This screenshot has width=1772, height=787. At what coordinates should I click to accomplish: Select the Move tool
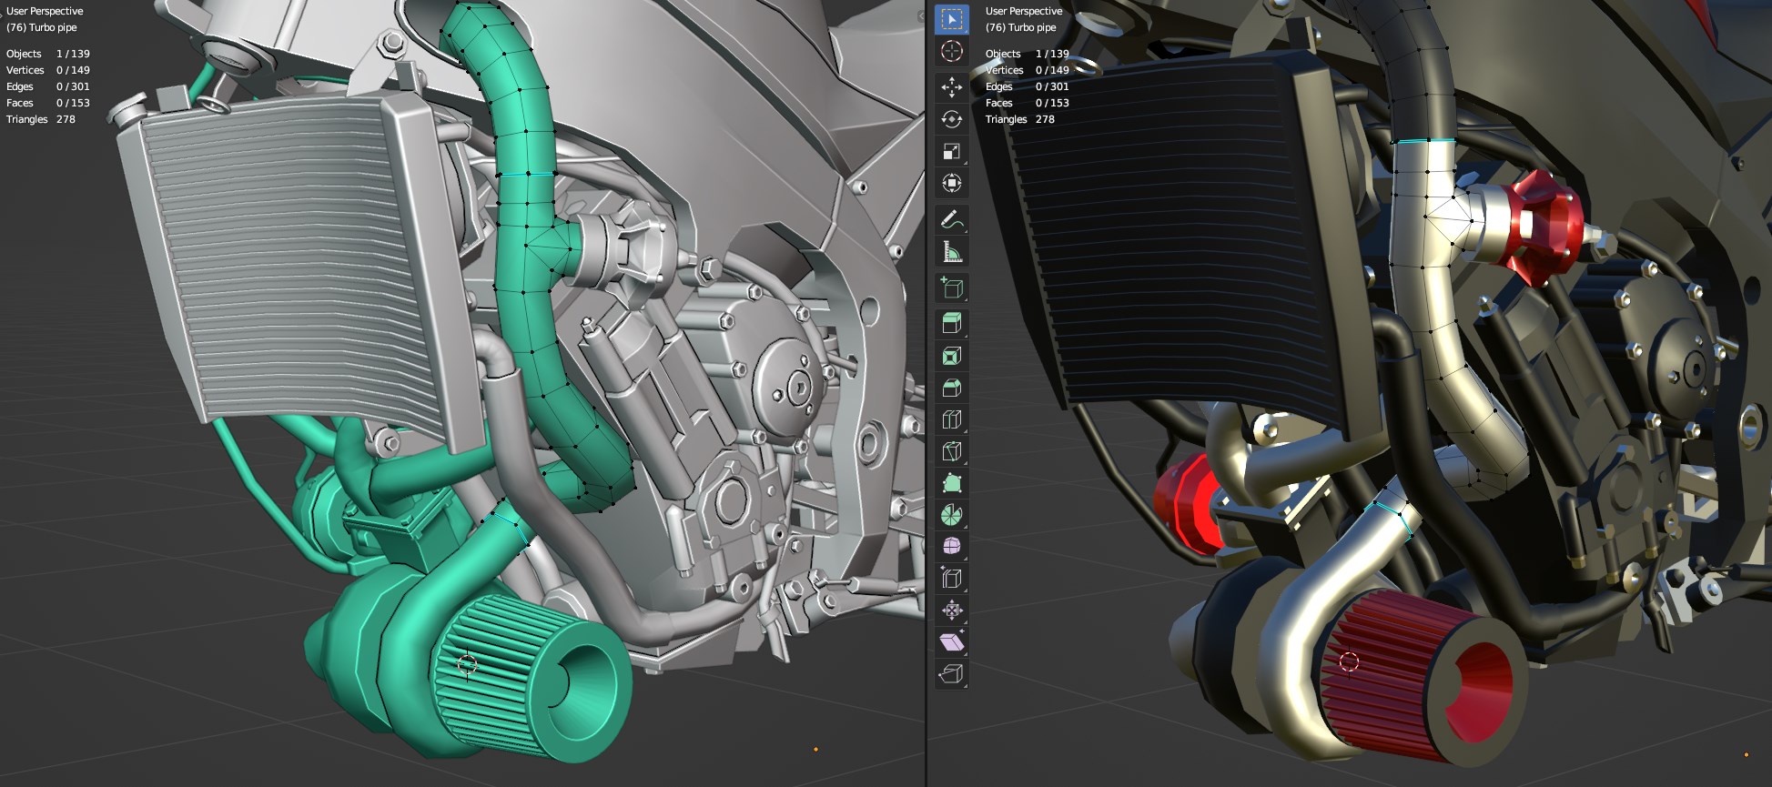pyautogui.click(x=951, y=87)
